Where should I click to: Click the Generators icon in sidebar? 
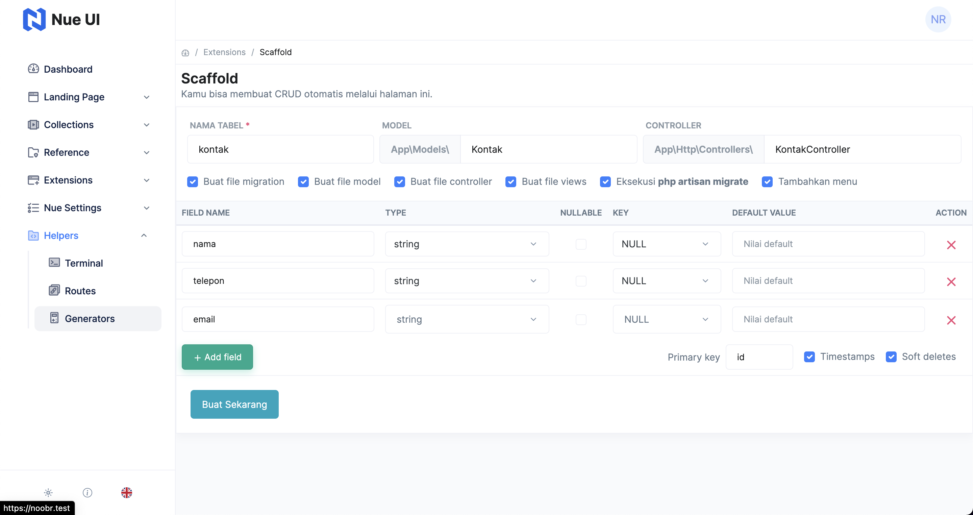tap(54, 318)
